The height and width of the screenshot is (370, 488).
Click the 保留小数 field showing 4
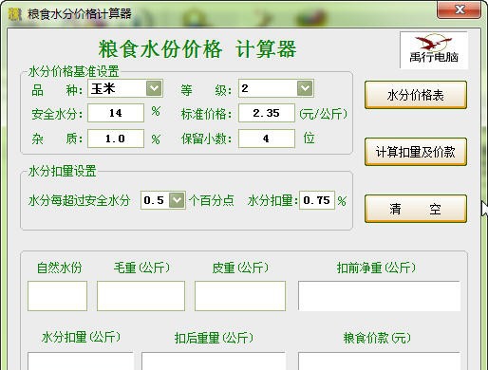point(267,139)
